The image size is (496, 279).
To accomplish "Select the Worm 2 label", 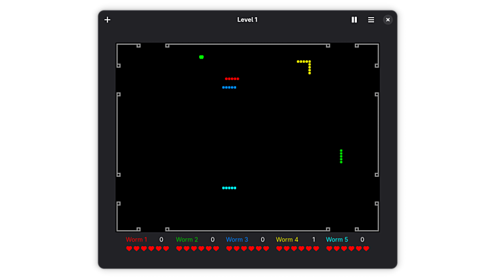I will 187,239.
